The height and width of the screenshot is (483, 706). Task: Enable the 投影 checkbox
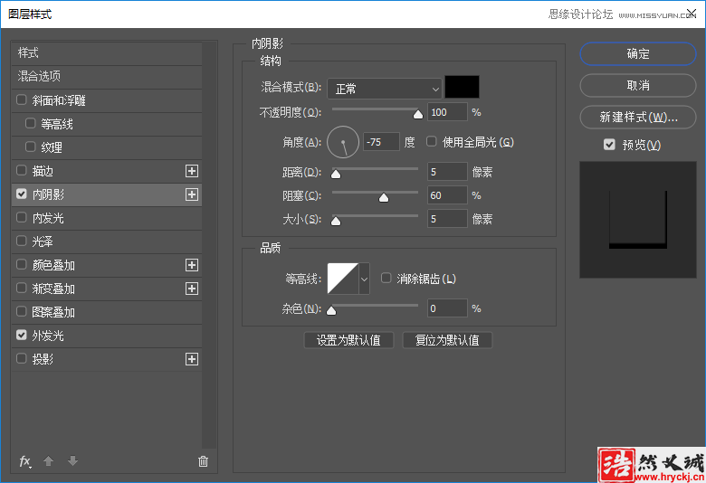coord(21,359)
